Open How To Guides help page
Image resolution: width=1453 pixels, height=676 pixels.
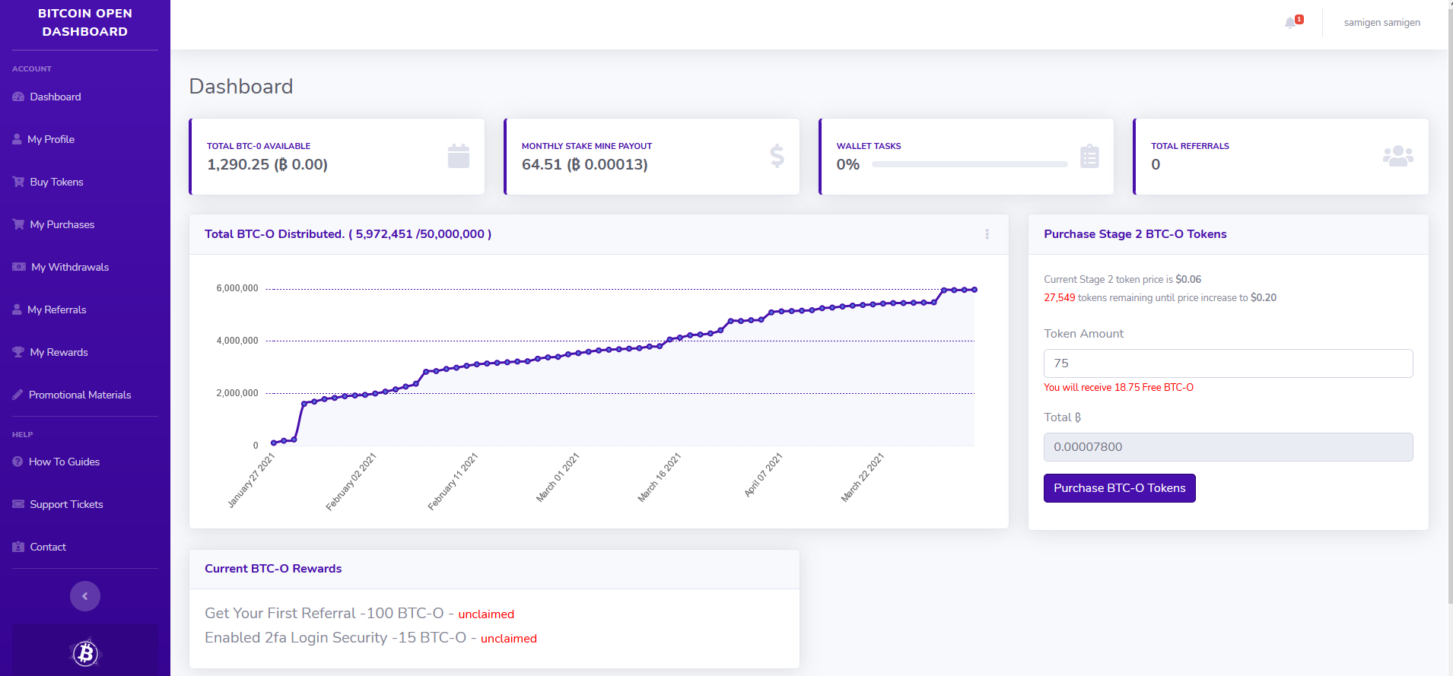[x=64, y=462]
